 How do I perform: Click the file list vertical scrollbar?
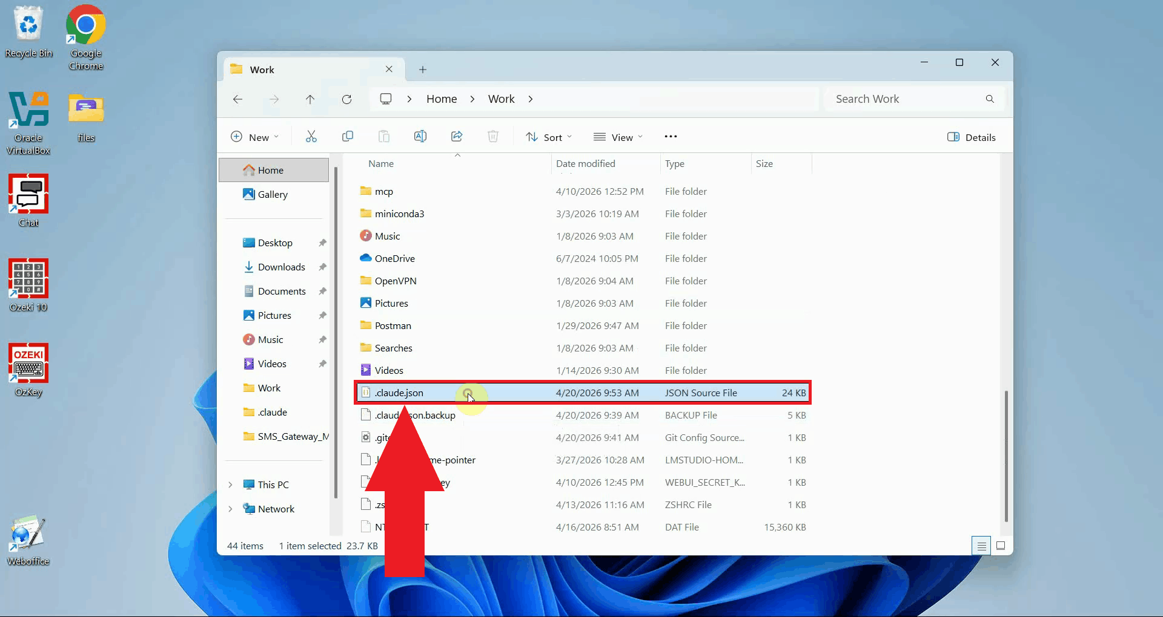pyautogui.click(x=1006, y=456)
